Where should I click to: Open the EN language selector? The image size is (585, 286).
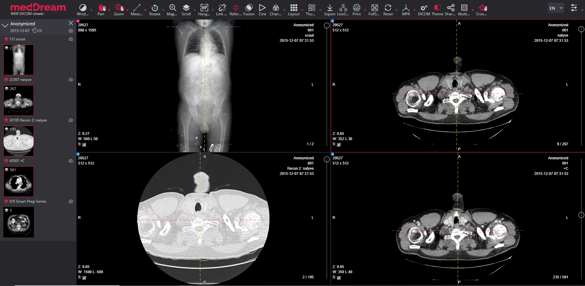[x=555, y=8]
